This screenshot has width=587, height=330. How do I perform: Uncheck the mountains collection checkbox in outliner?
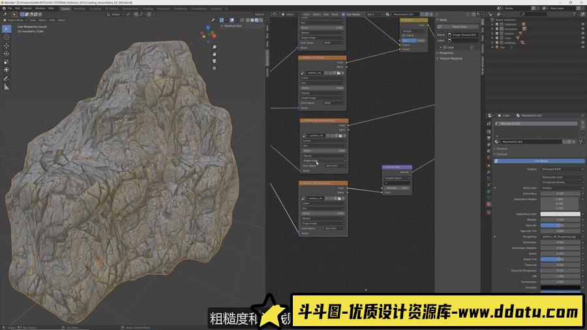click(x=497, y=29)
